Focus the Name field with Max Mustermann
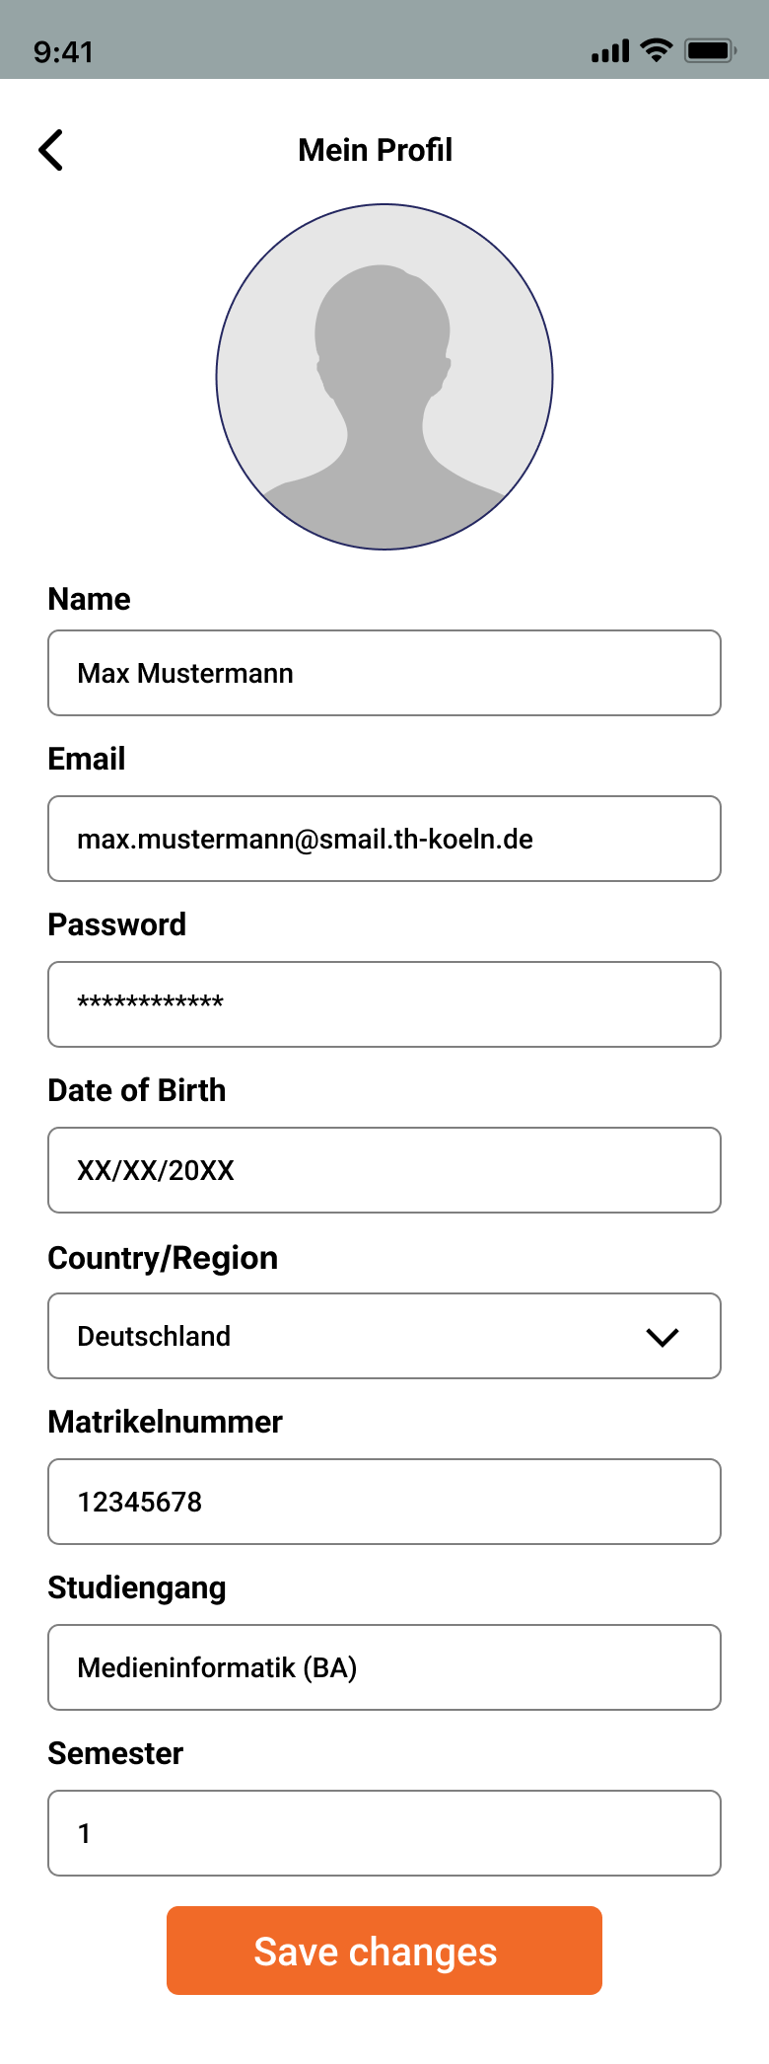The height and width of the screenshot is (2064, 769). [384, 673]
